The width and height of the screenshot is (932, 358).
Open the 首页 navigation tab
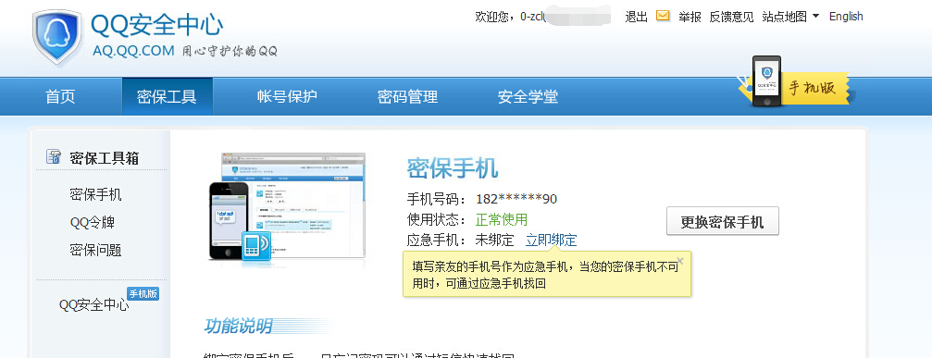coord(61,96)
